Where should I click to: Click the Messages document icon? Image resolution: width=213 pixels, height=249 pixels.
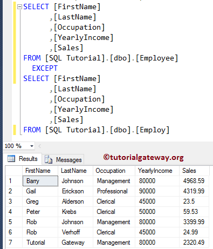(x=49, y=159)
